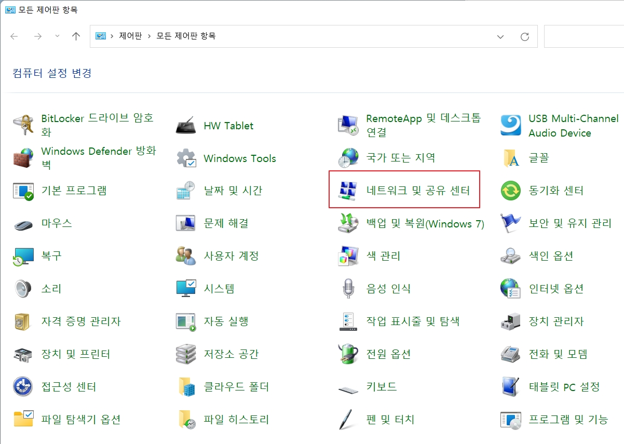Open the 사용자 계정 link text
This screenshot has height=444, width=624.
231,256
